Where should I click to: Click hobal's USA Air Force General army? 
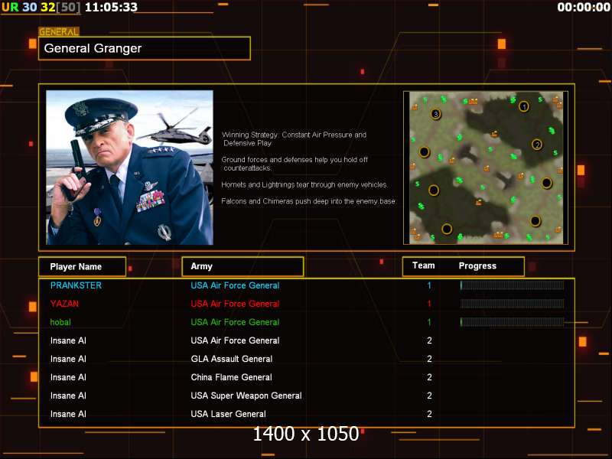pos(235,322)
